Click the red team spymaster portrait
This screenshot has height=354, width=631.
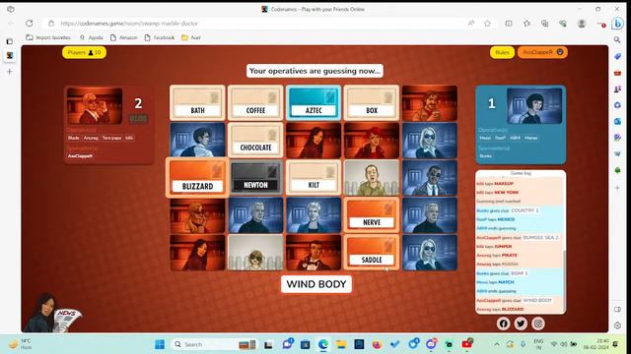tap(95, 106)
